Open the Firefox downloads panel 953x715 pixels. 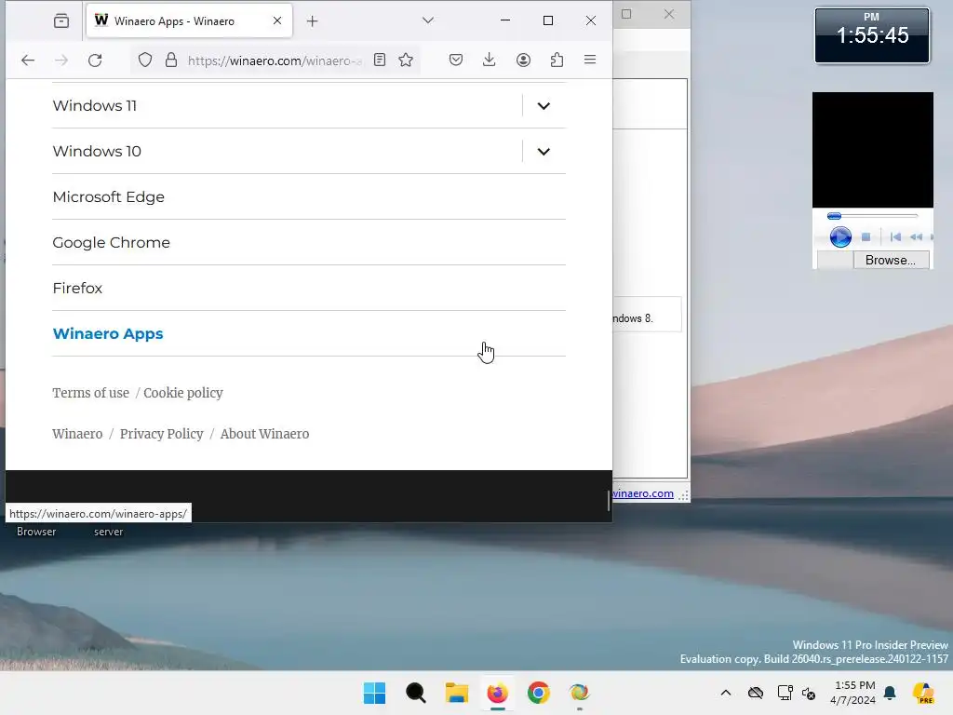(x=490, y=60)
